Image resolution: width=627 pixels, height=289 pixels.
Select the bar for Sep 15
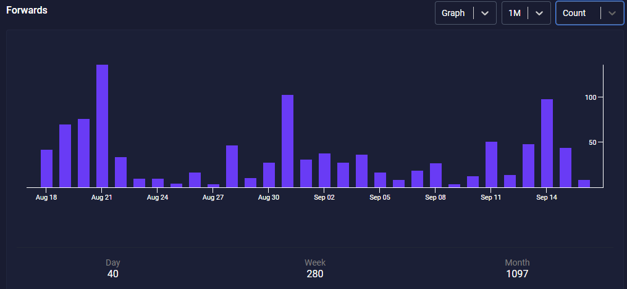click(565, 168)
